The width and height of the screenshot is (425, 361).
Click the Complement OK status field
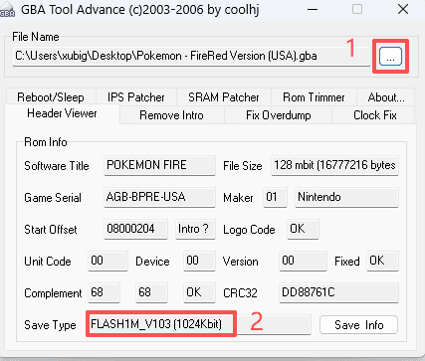coord(199,292)
